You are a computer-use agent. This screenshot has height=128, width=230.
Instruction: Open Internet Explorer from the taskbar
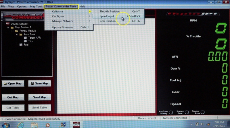(21, 125)
